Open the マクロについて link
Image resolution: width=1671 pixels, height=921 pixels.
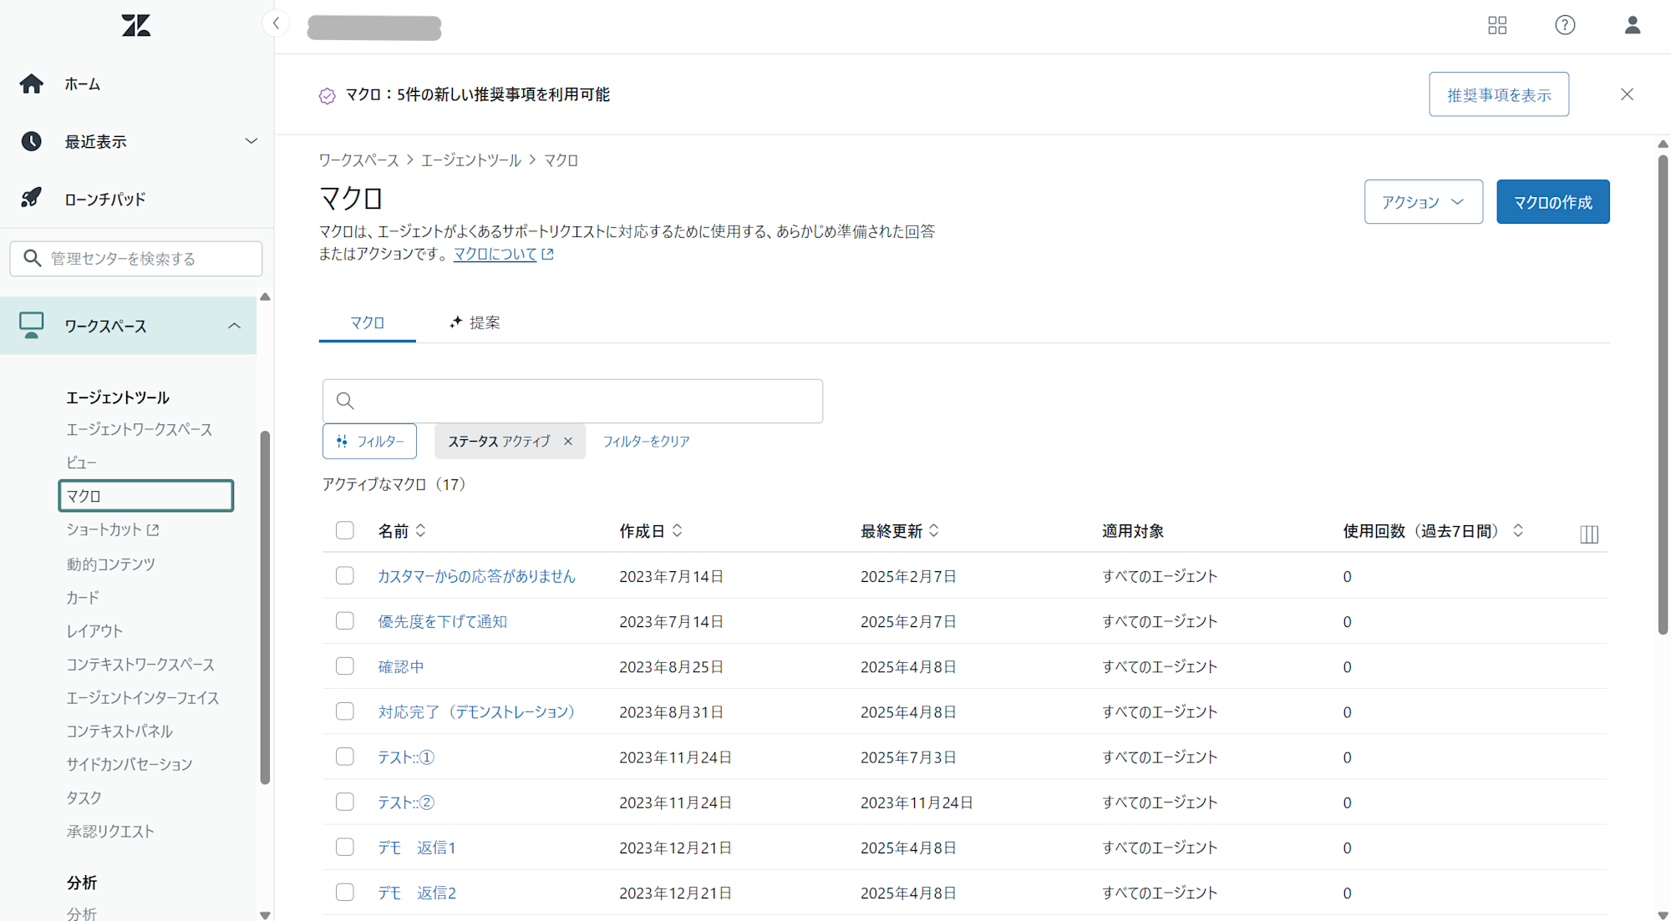point(495,254)
